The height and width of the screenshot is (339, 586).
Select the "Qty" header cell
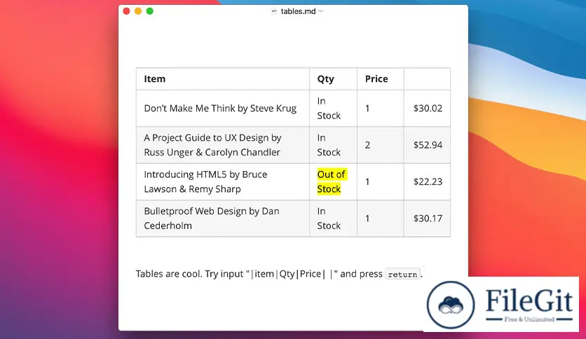pos(333,78)
